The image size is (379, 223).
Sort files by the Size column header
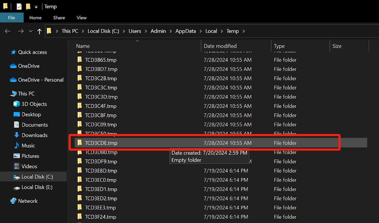coord(336,46)
